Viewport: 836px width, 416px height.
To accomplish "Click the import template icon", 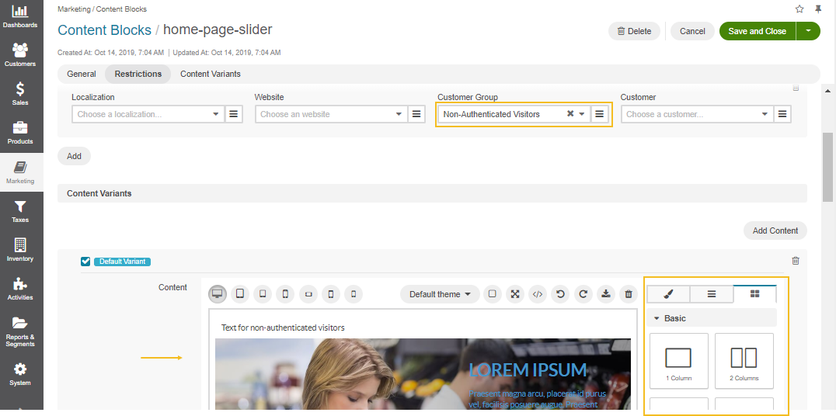I will tap(606, 293).
